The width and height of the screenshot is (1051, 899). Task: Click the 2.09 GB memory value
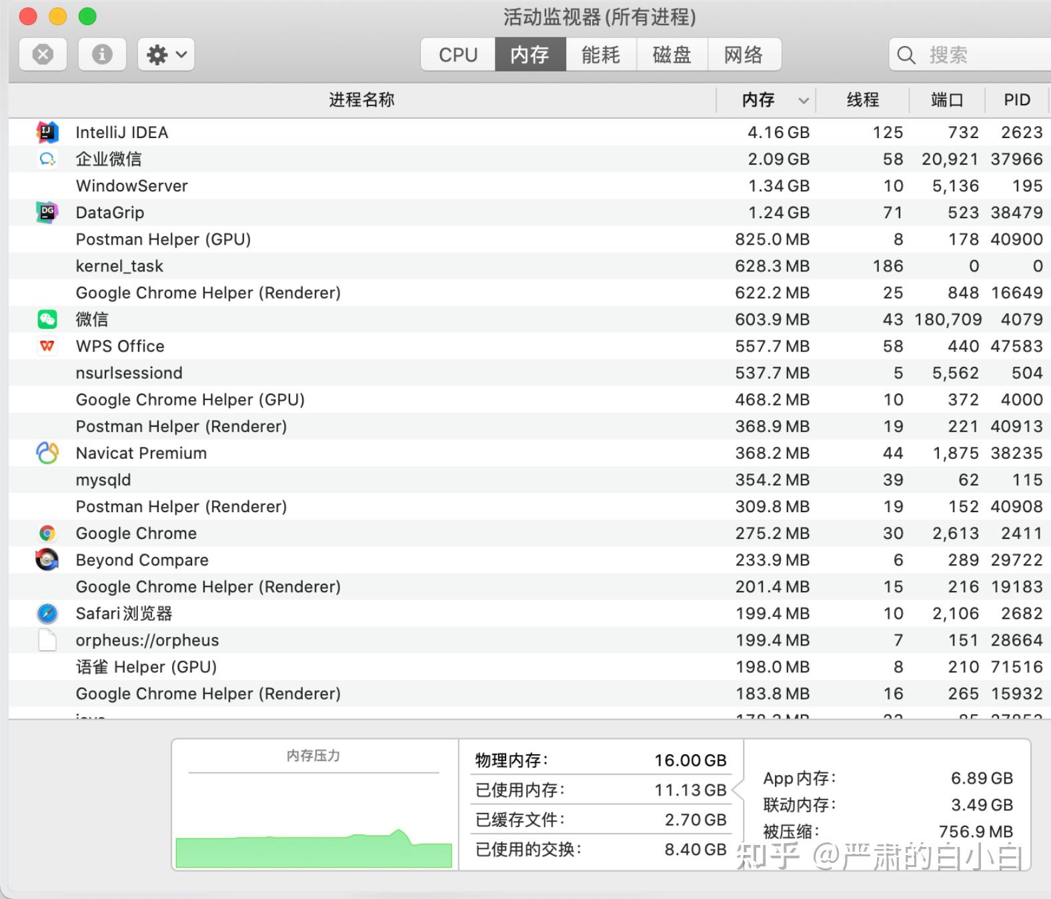(x=778, y=159)
